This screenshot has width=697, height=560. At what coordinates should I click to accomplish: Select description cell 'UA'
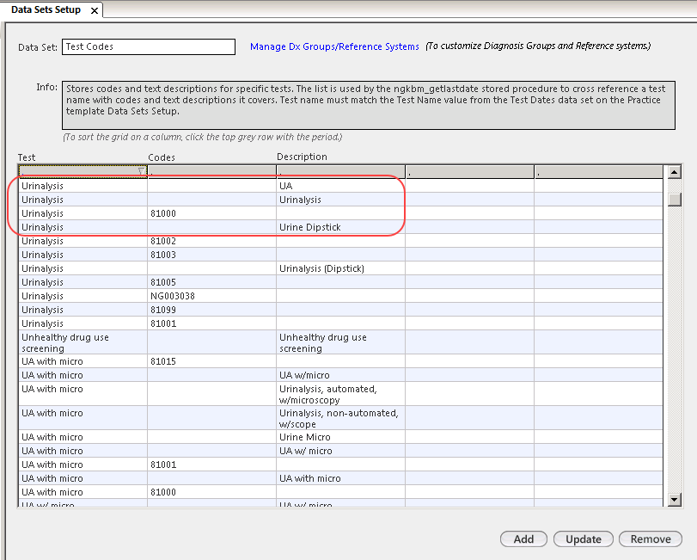tap(340, 186)
